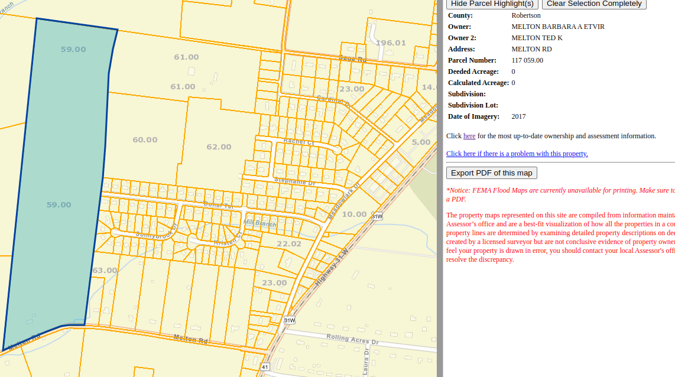Select parcel labeled 23.00 below Sage Rd
Viewport: 675px width, 377px height.
pyautogui.click(x=352, y=89)
